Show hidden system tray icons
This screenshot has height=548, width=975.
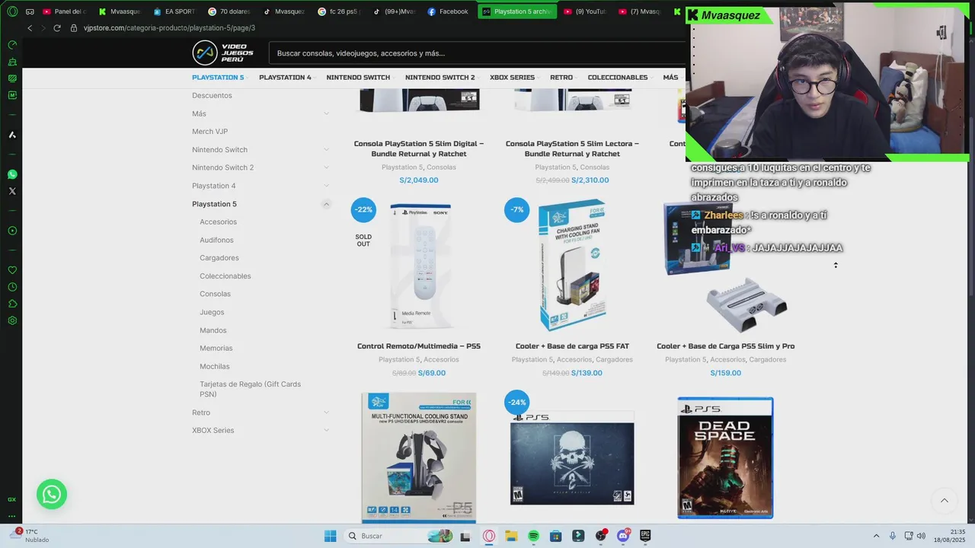(876, 536)
